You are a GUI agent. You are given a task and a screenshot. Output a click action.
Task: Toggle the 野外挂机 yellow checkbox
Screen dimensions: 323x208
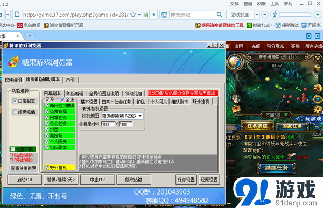47,168
